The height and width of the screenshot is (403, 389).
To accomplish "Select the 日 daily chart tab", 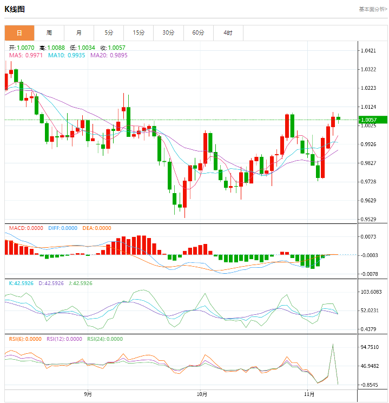I will tap(19, 33).
